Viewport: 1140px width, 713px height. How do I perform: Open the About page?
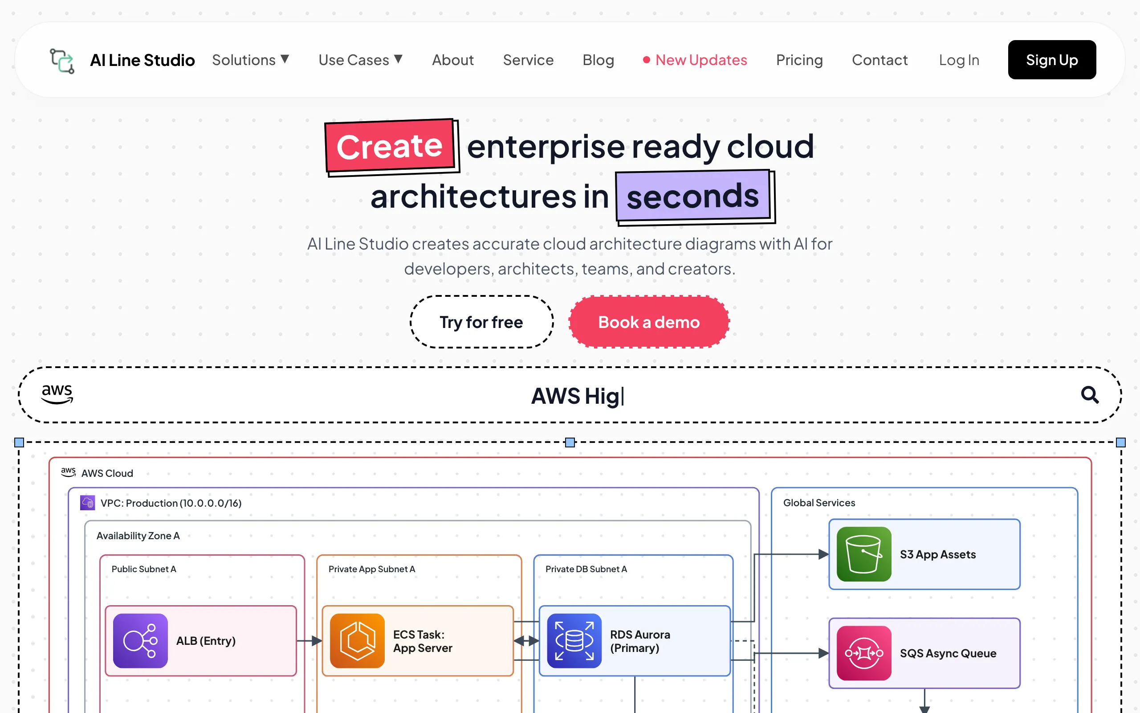pos(453,60)
